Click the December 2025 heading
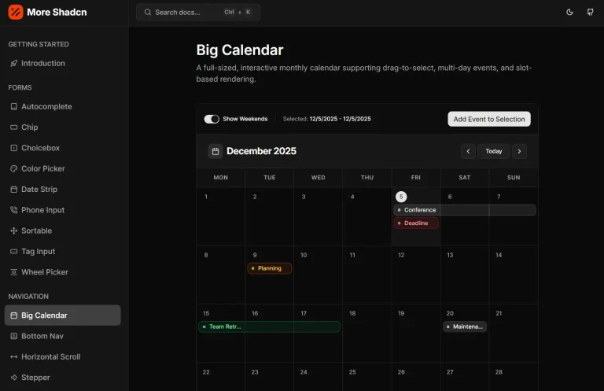This screenshot has width=604, height=391. coord(262,151)
